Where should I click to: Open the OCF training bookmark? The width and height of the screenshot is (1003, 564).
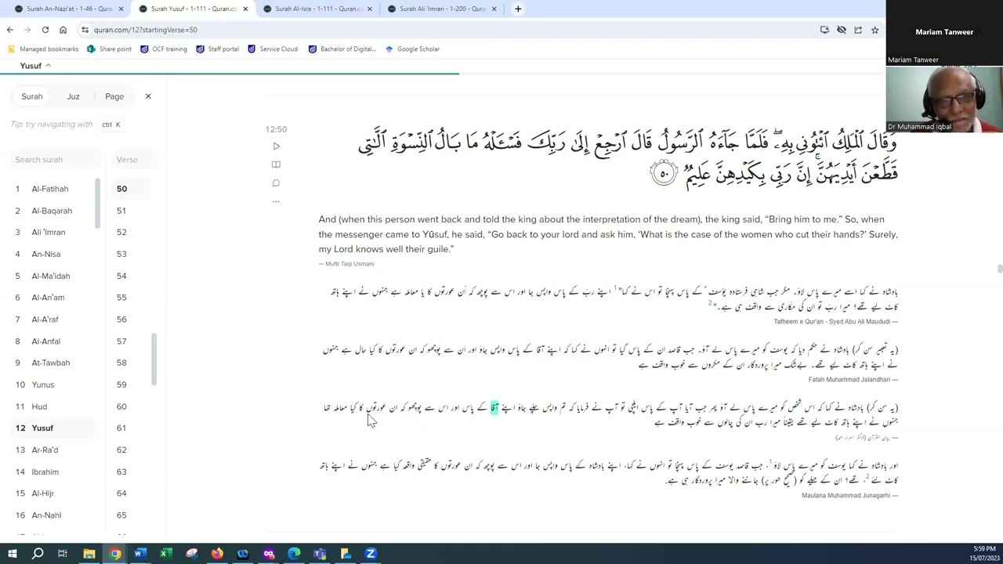click(163, 49)
